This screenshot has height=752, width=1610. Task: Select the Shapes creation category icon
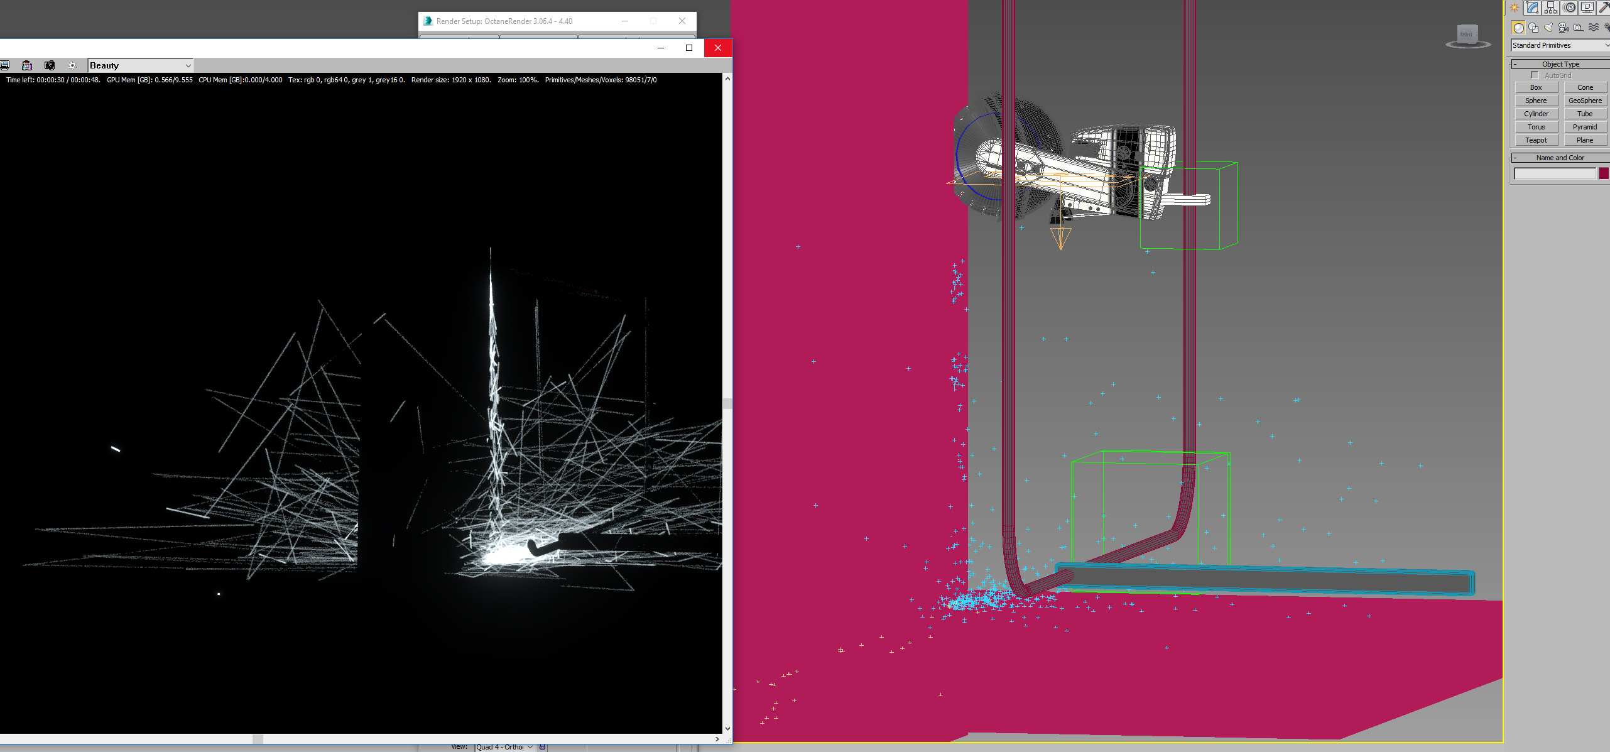tap(1533, 28)
